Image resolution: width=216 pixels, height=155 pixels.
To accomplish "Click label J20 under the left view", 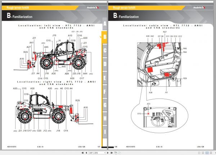I will [x=75, y=73].
